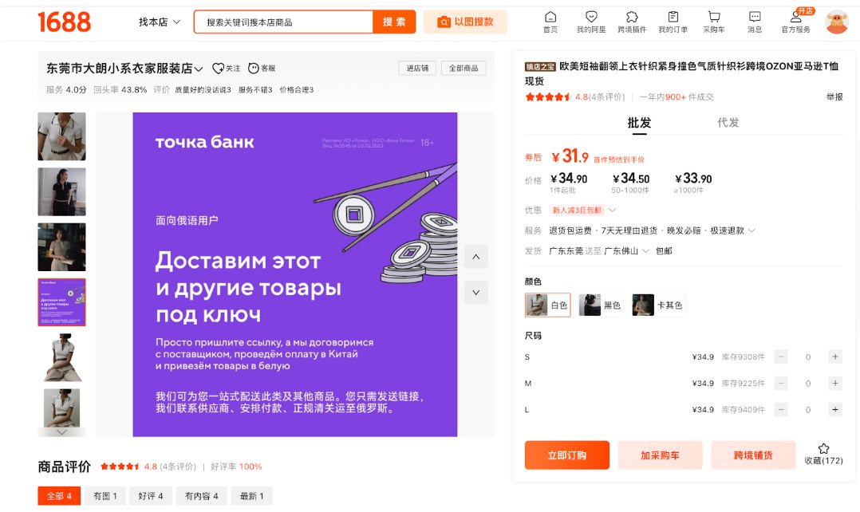Click the 全部商品 all products button
This screenshot has height=512, width=860.
pyautogui.click(x=464, y=68)
